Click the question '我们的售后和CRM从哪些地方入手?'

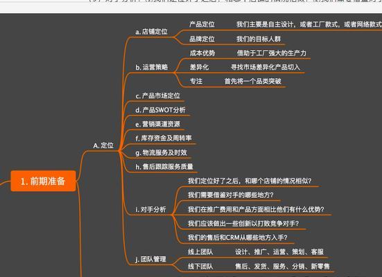(238, 238)
